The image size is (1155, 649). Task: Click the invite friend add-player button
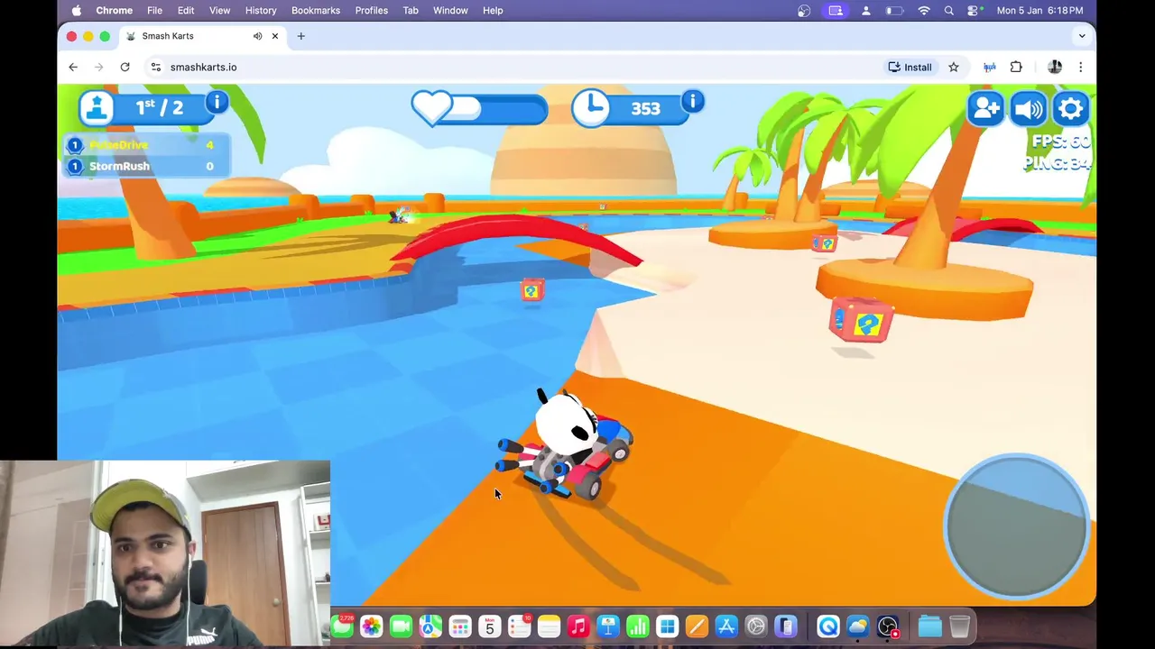pyautogui.click(x=986, y=109)
